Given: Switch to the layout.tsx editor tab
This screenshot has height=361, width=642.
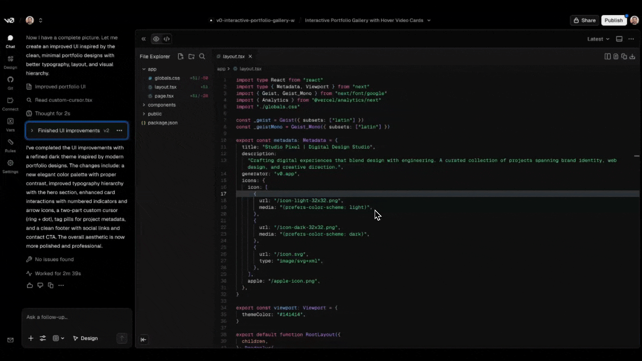Looking at the screenshot, I should [234, 56].
